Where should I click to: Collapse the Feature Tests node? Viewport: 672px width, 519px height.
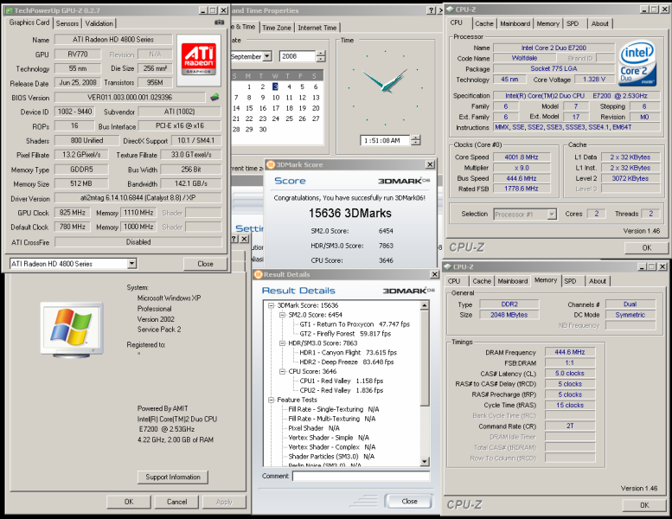click(271, 400)
